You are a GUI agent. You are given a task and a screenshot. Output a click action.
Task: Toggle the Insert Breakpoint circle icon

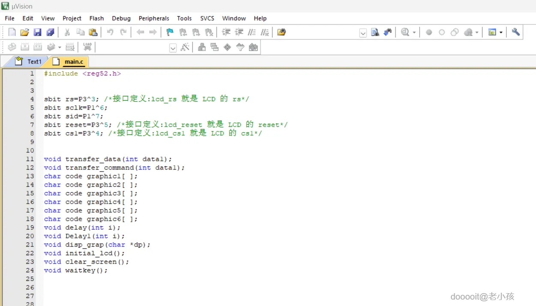[428, 32]
